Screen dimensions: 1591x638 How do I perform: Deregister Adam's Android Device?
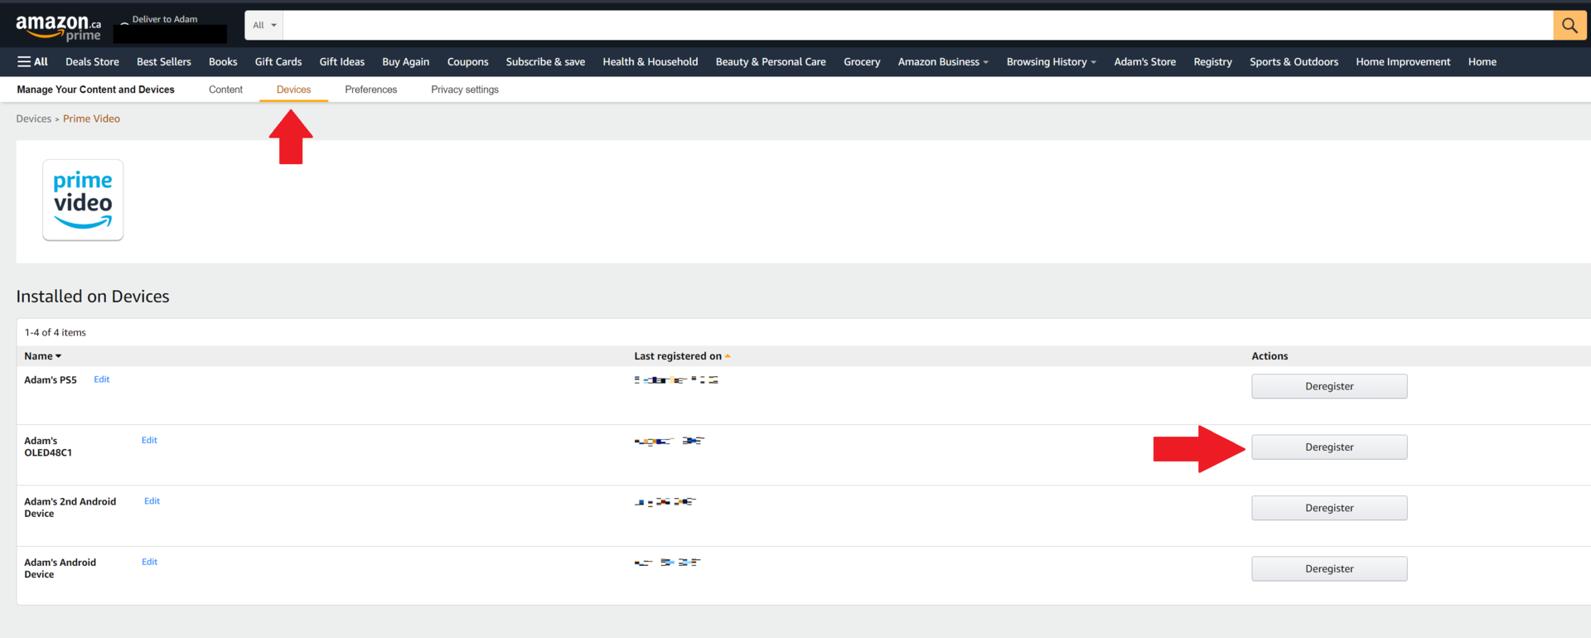[x=1329, y=569]
